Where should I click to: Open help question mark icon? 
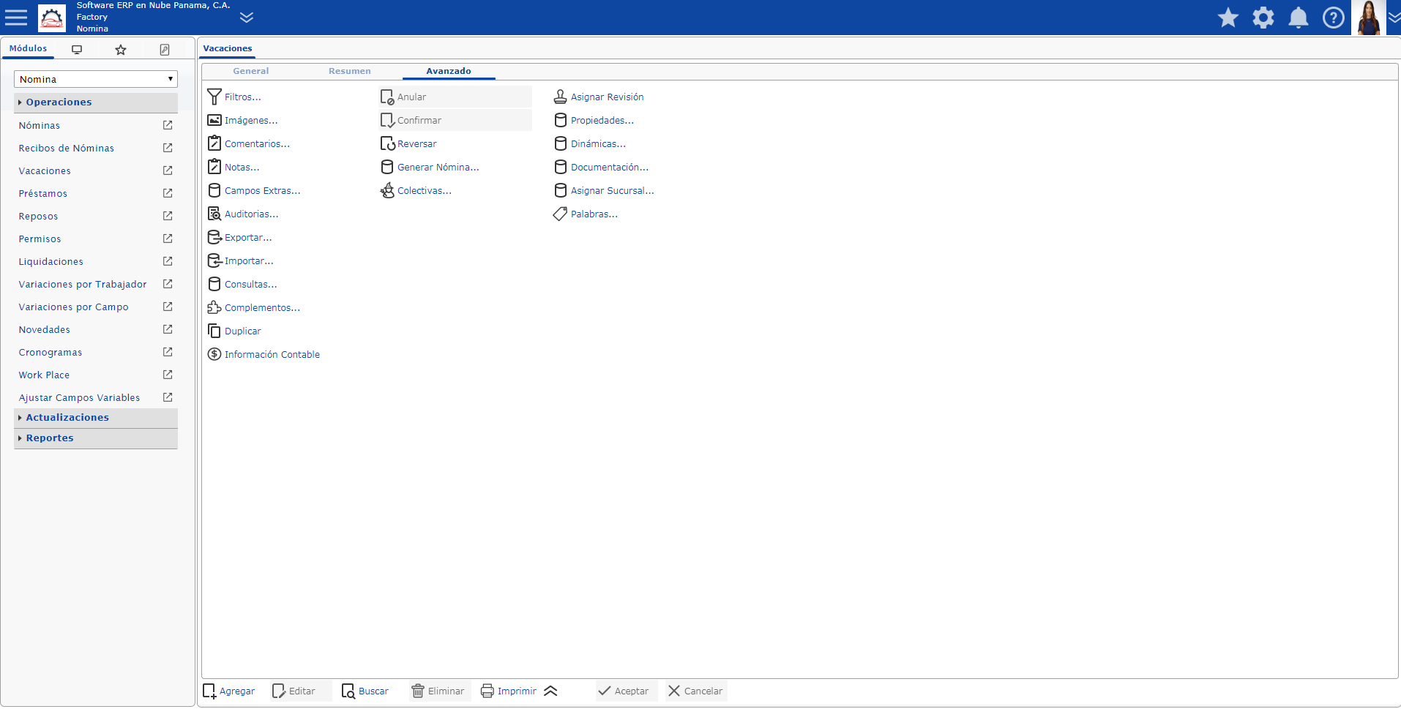tap(1334, 18)
